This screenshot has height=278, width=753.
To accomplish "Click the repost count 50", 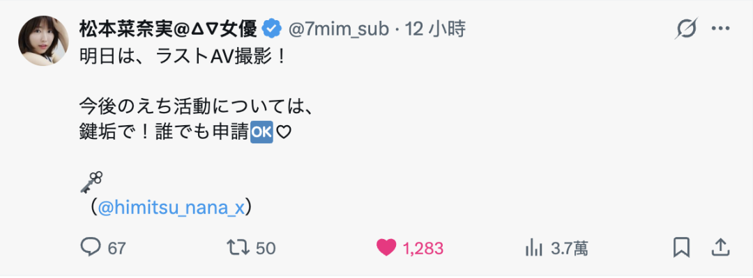I will (x=266, y=248).
